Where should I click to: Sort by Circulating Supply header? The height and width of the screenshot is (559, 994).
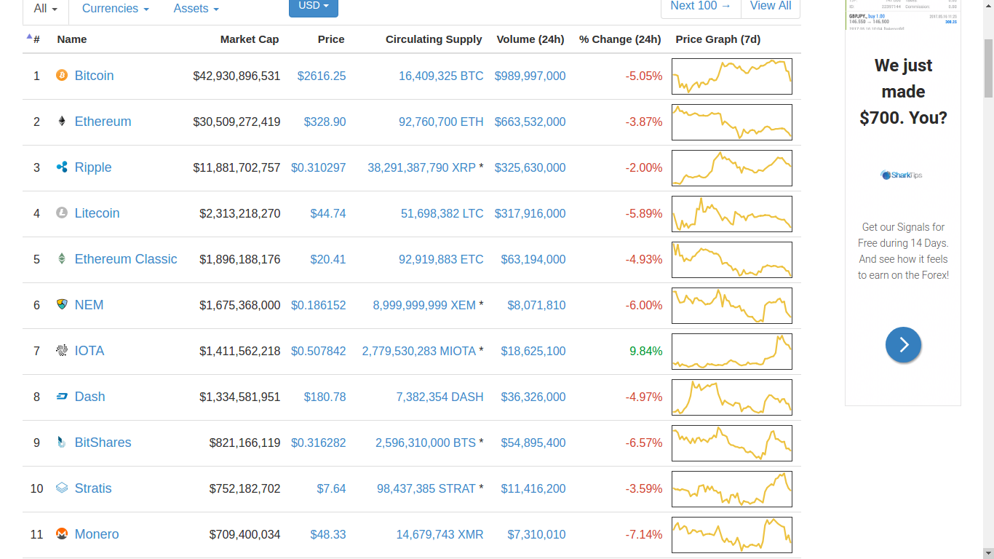pyautogui.click(x=434, y=39)
